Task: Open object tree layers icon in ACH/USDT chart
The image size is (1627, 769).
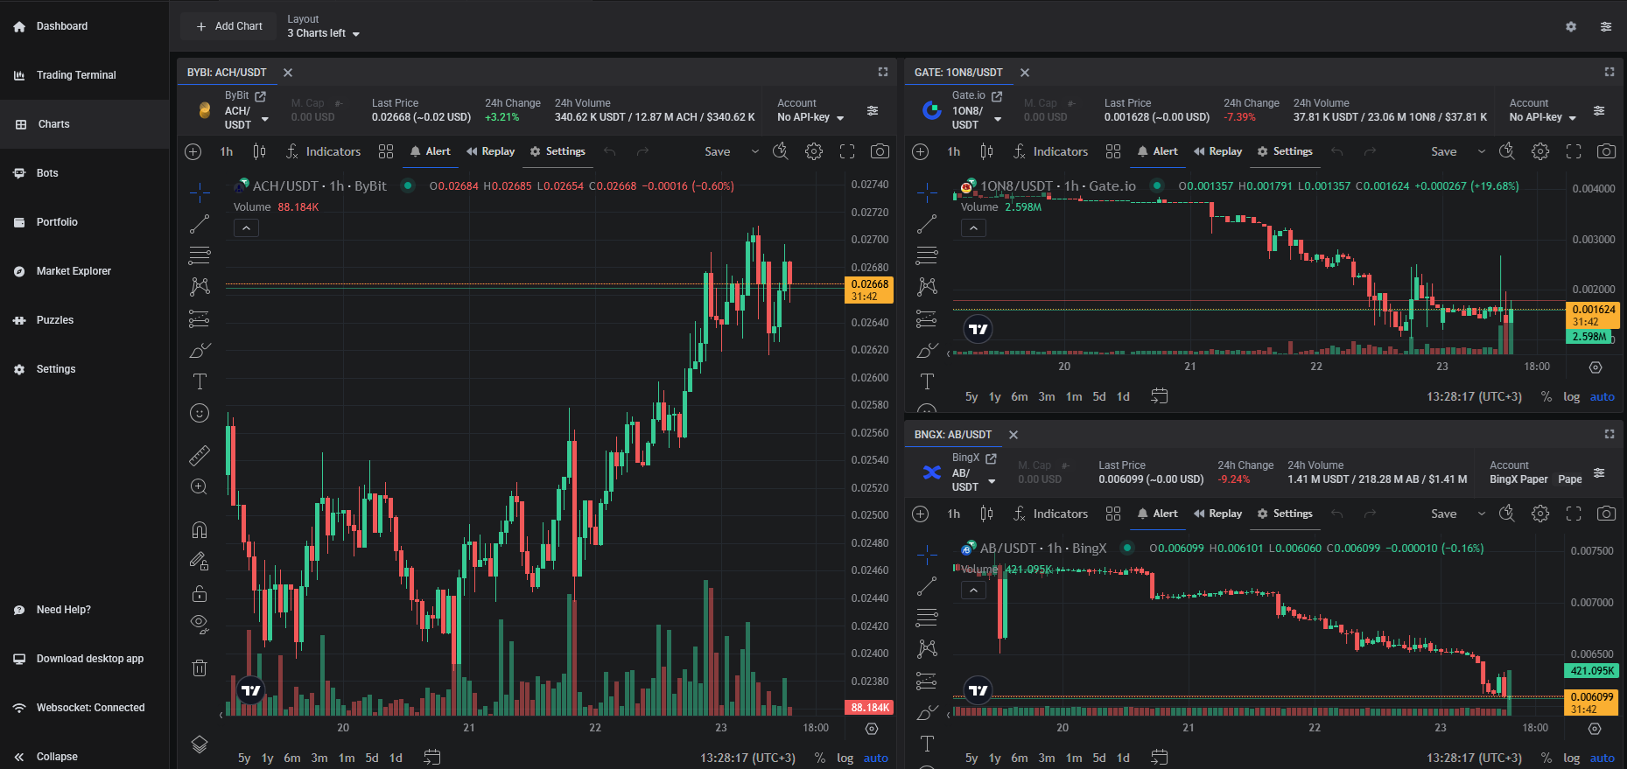Action: coord(200,745)
